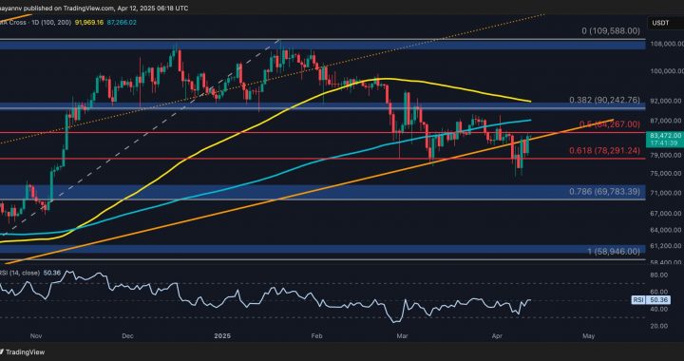Click the Dec date label
Image resolution: width=684 pixels, height=361 pixels.
pos(127,336)
